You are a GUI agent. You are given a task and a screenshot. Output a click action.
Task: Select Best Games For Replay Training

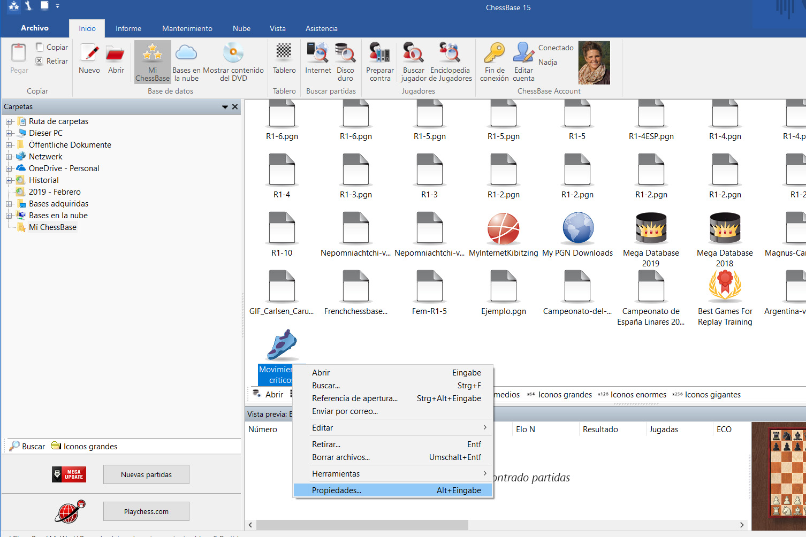pos(725,286)
